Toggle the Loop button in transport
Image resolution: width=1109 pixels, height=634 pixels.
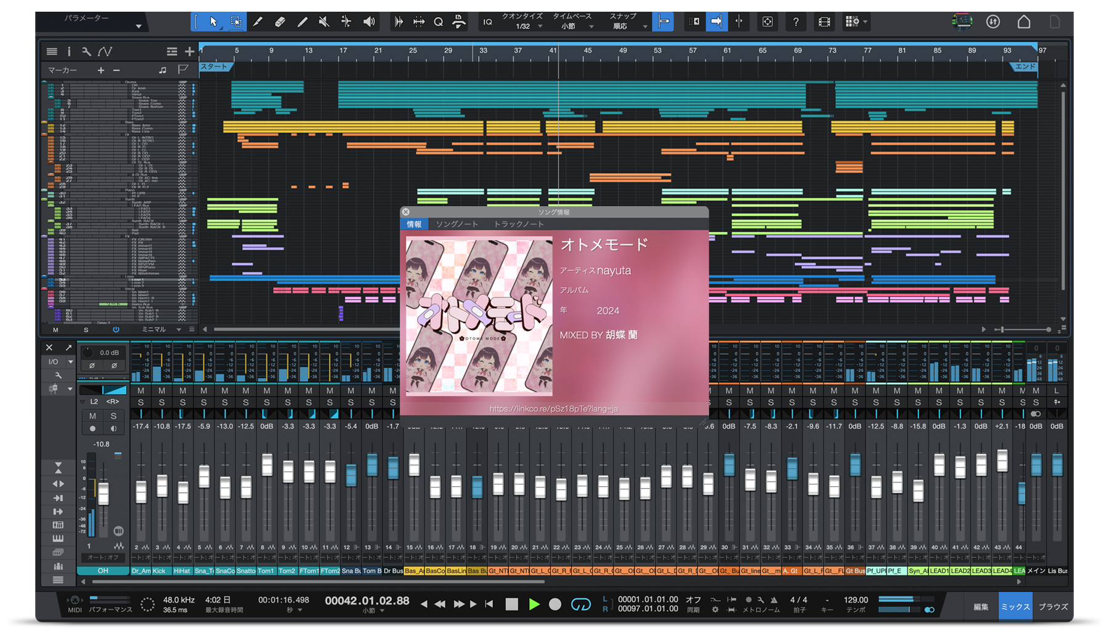tap(580, 604)
